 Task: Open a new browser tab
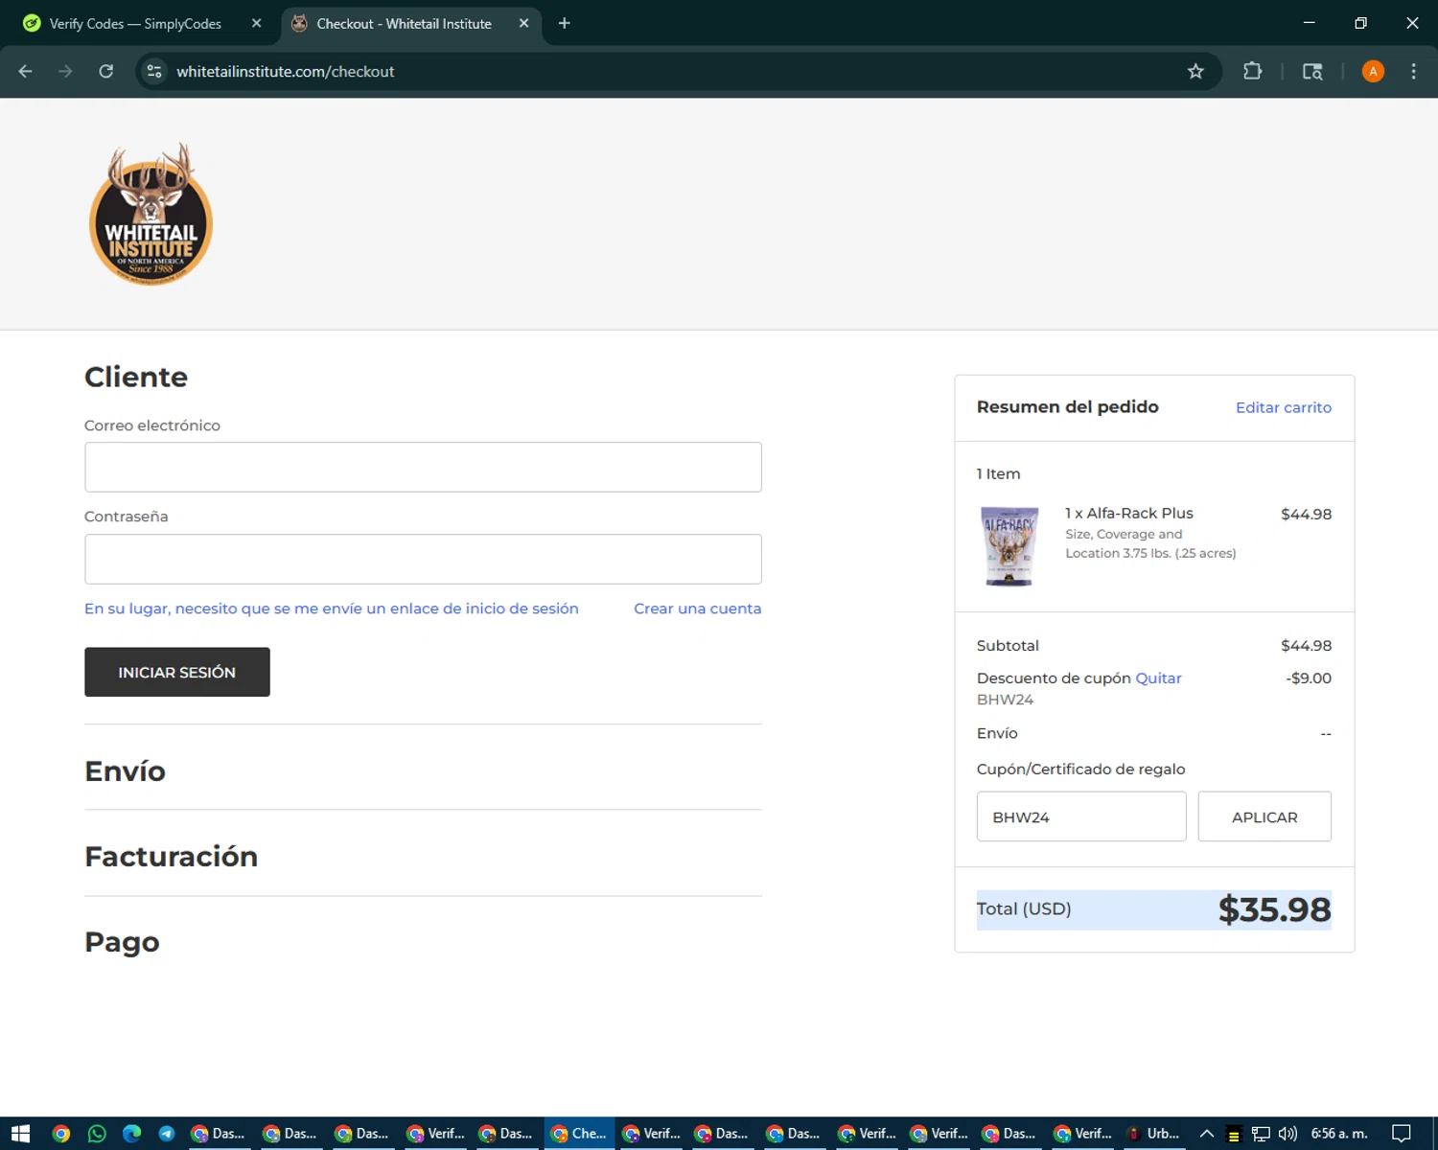click(x=564, y=23)
